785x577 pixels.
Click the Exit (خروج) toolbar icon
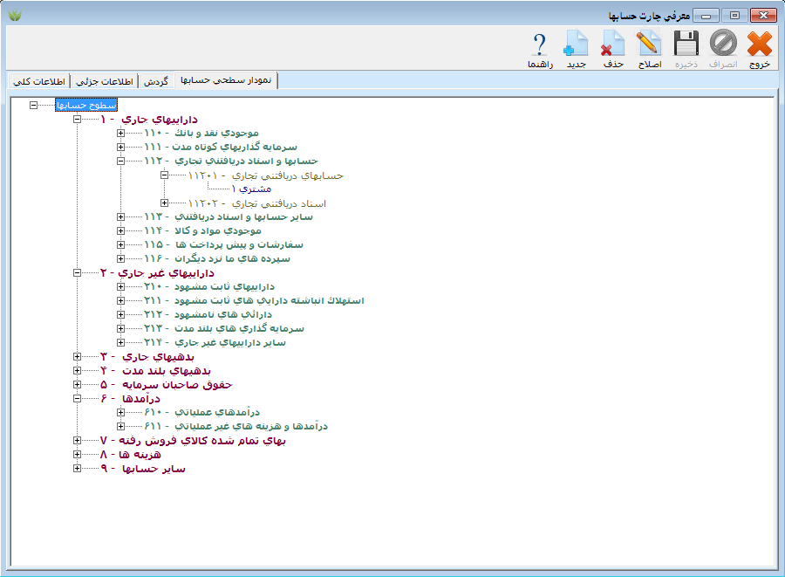pyautogui.click(x=760, y=49)
